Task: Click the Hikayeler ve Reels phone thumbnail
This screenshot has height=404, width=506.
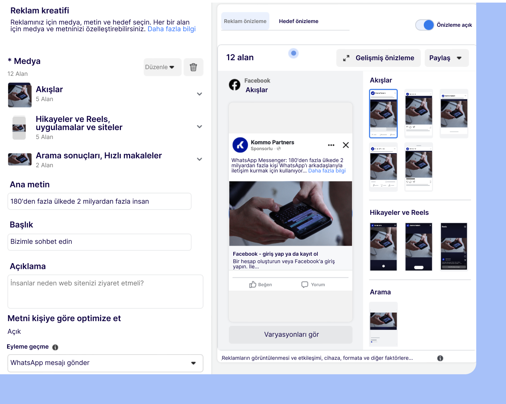Action: pos(19,128)
